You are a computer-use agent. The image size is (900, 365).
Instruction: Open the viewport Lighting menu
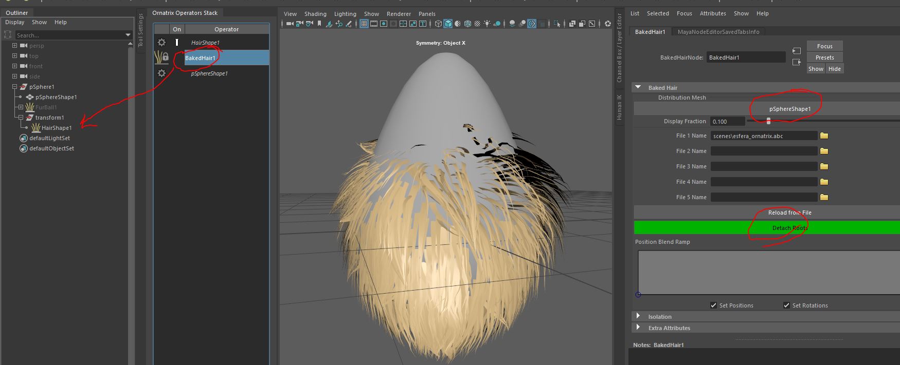tap(345, 14)
